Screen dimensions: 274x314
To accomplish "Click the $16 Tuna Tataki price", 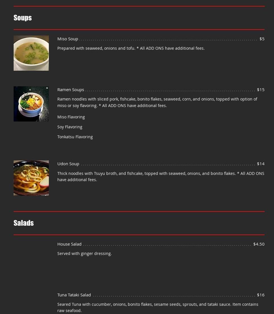I will [x=261, y=295].
